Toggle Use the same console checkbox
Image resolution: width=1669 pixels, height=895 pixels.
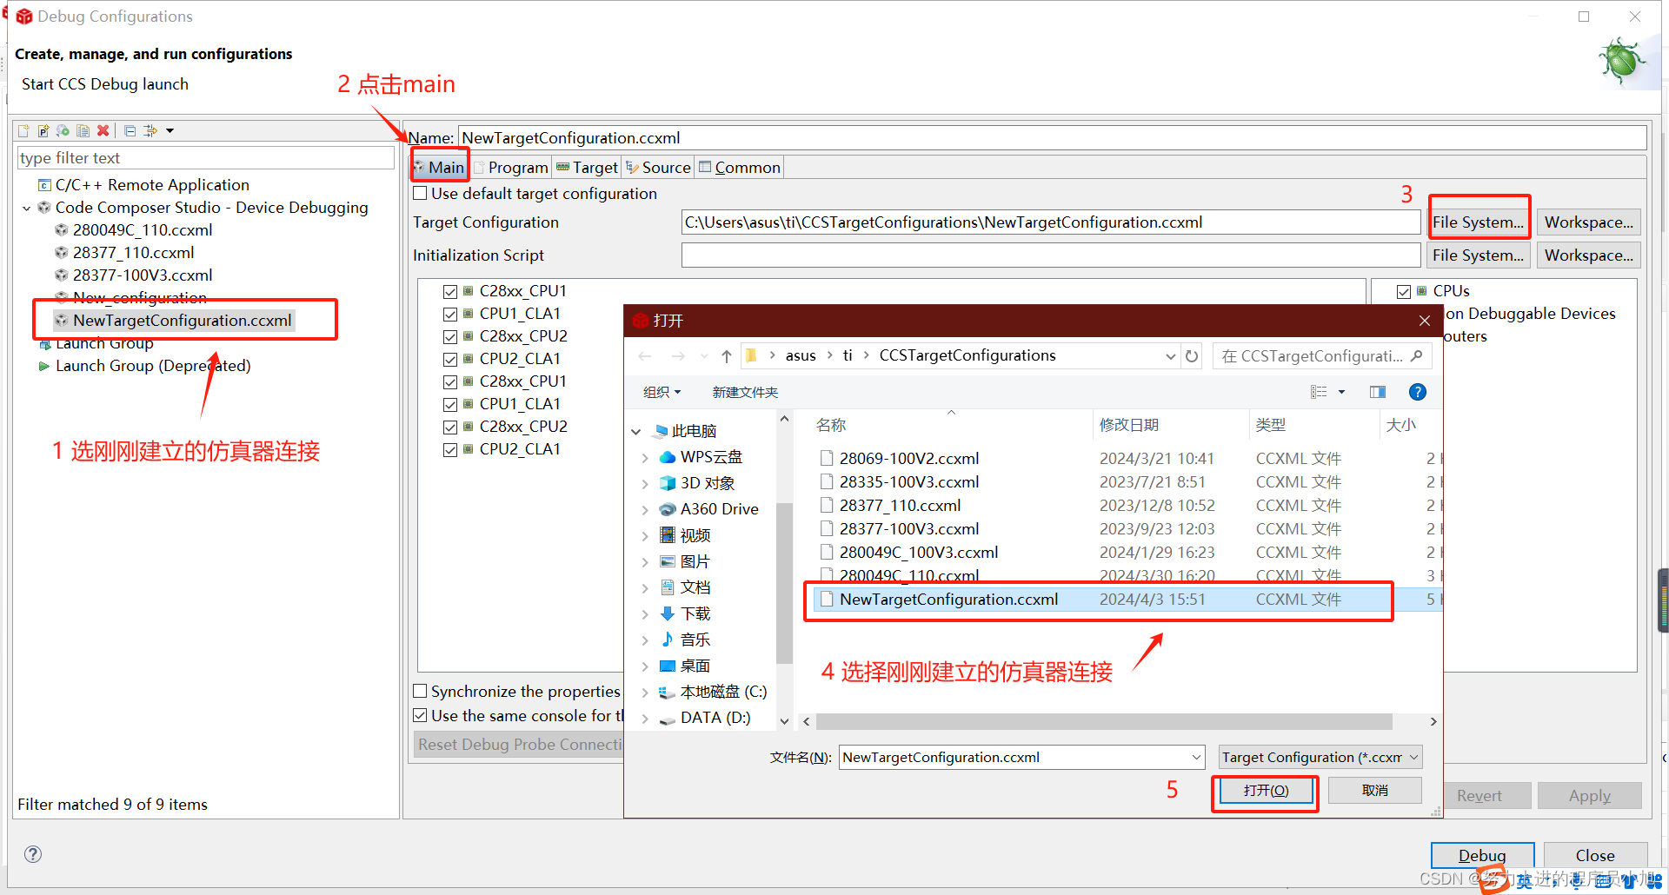click(420, 716)
